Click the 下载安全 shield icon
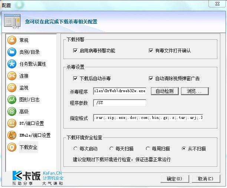The height and width of the screenshot is (188, 227). 12,147
